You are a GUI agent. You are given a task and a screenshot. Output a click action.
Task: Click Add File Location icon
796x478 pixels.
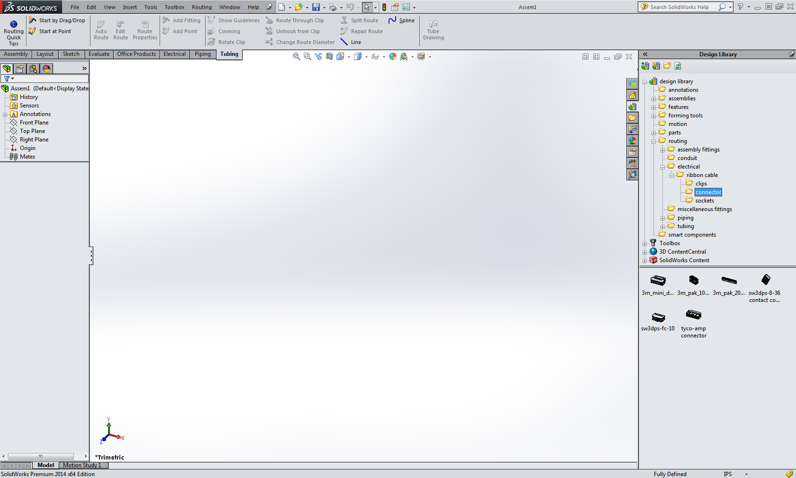coord(656,66)
